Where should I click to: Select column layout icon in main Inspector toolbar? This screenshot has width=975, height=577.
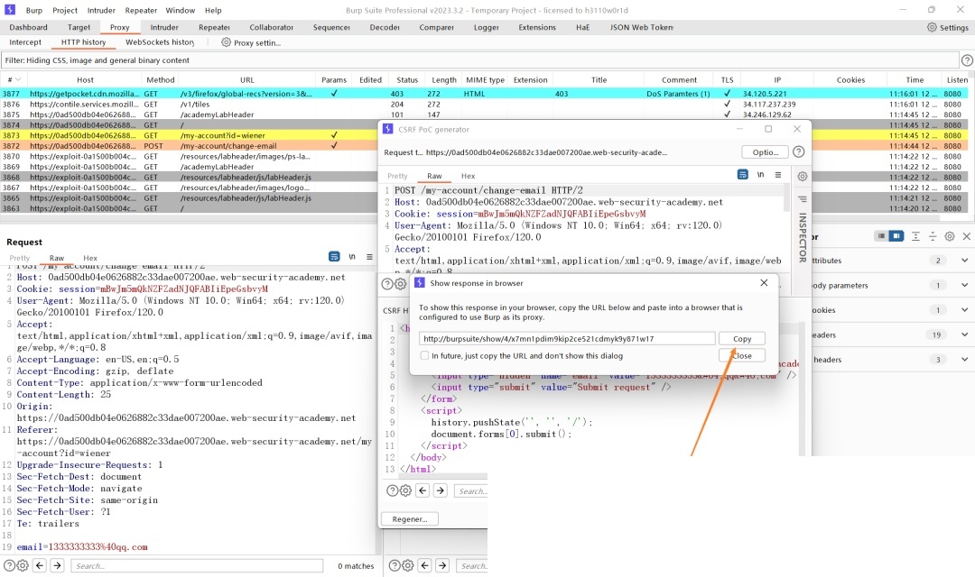coord(896,236)
